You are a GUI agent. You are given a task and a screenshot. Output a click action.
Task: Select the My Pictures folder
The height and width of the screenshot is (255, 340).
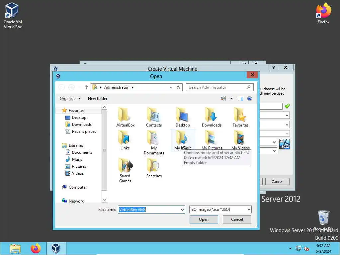[212, 140]
